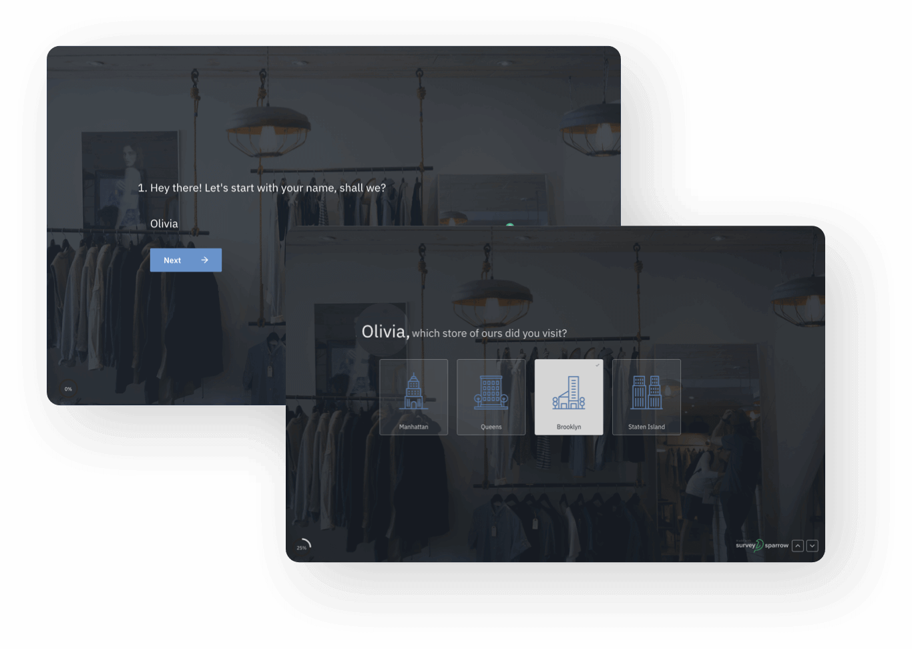Click the Staten Island towers icon
The height and width of the screenshot is (649, 912).
646,391
